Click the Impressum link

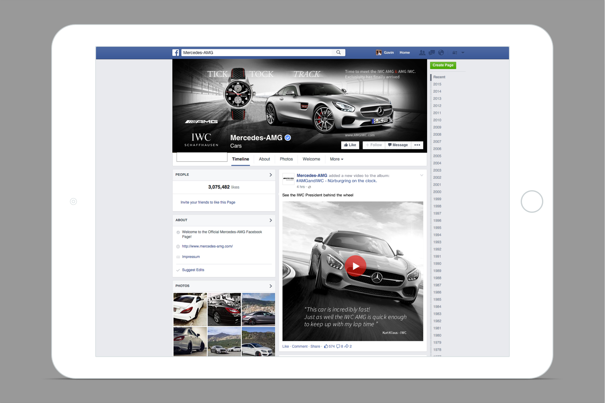click(x=191, y=257)
